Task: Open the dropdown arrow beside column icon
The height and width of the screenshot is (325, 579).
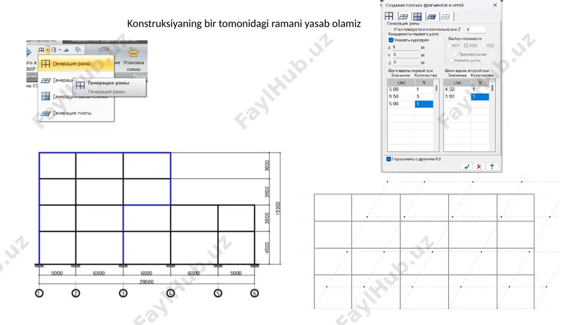Action: (60, 50)
